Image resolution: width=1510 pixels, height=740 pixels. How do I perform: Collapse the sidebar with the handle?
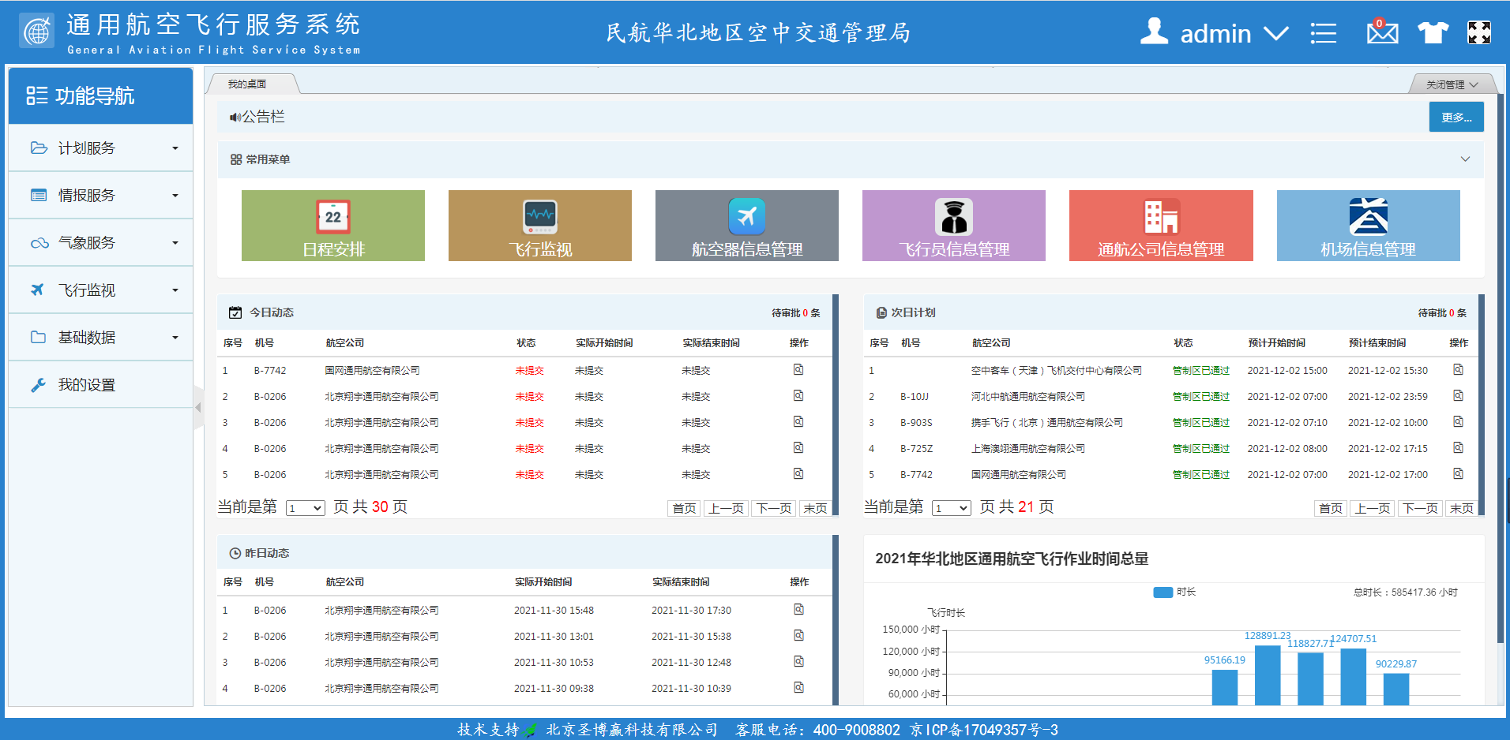(x=198, y=407)
